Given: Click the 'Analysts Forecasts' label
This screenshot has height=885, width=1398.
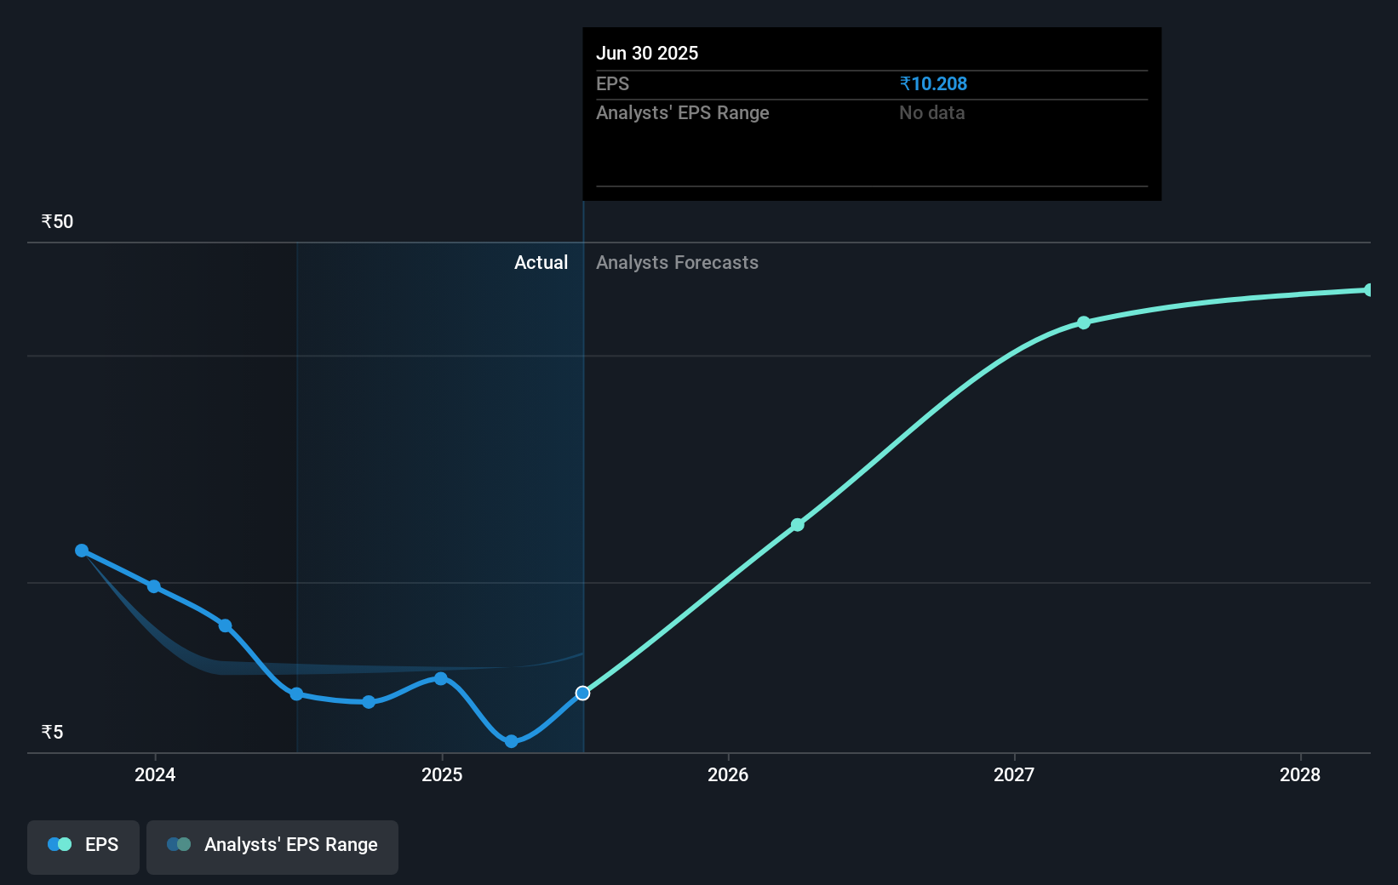Looking at the screenshot, I should click(x=677, y=262).
